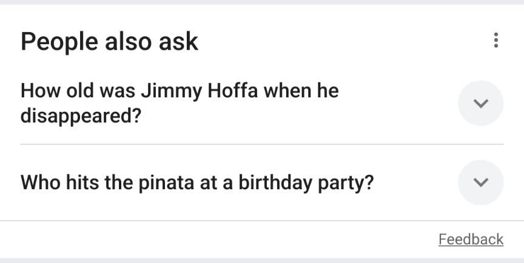Open question "How old was Jimmy Hoffa when he disappeared?"

tap(180, 103)
